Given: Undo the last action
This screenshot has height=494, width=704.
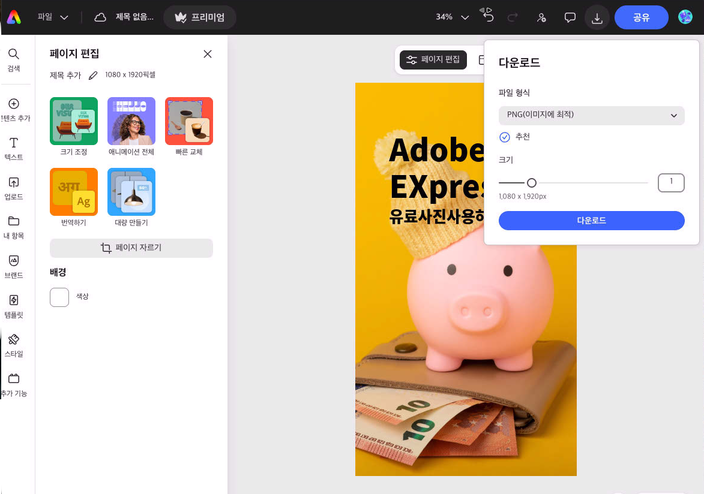Looking at the screenshot, I should (487, 16).
